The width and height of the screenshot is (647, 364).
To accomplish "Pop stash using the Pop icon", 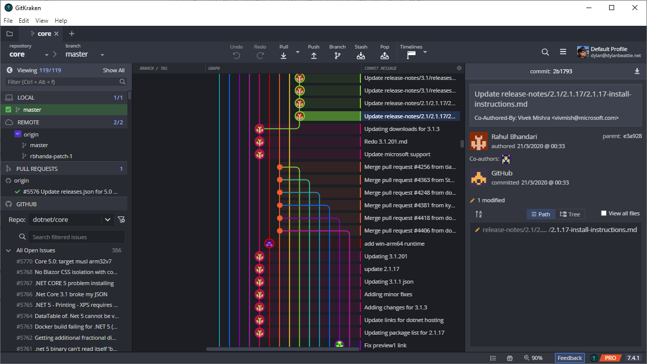I will [x=385, y=56].
